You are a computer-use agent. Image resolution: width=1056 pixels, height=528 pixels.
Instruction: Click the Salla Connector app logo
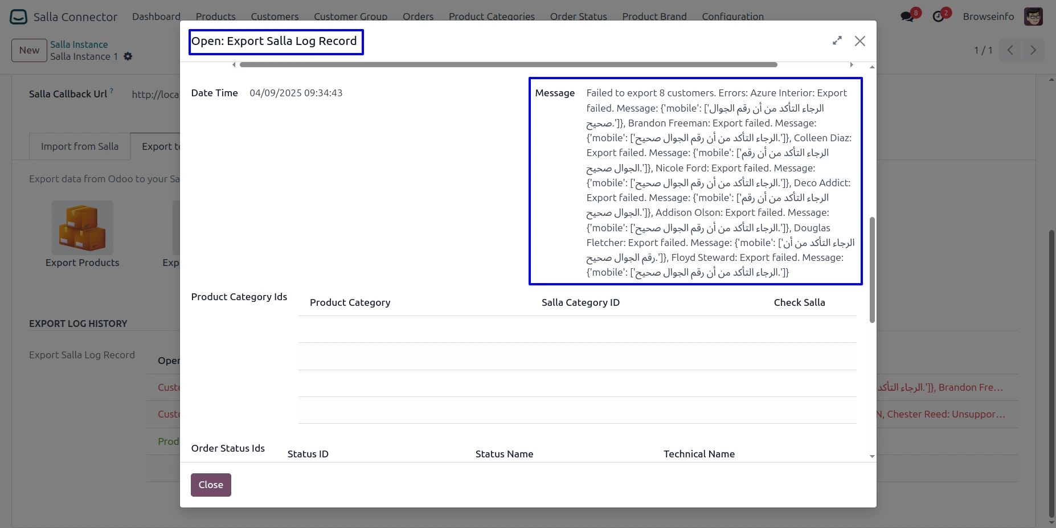tap(18, 17)
